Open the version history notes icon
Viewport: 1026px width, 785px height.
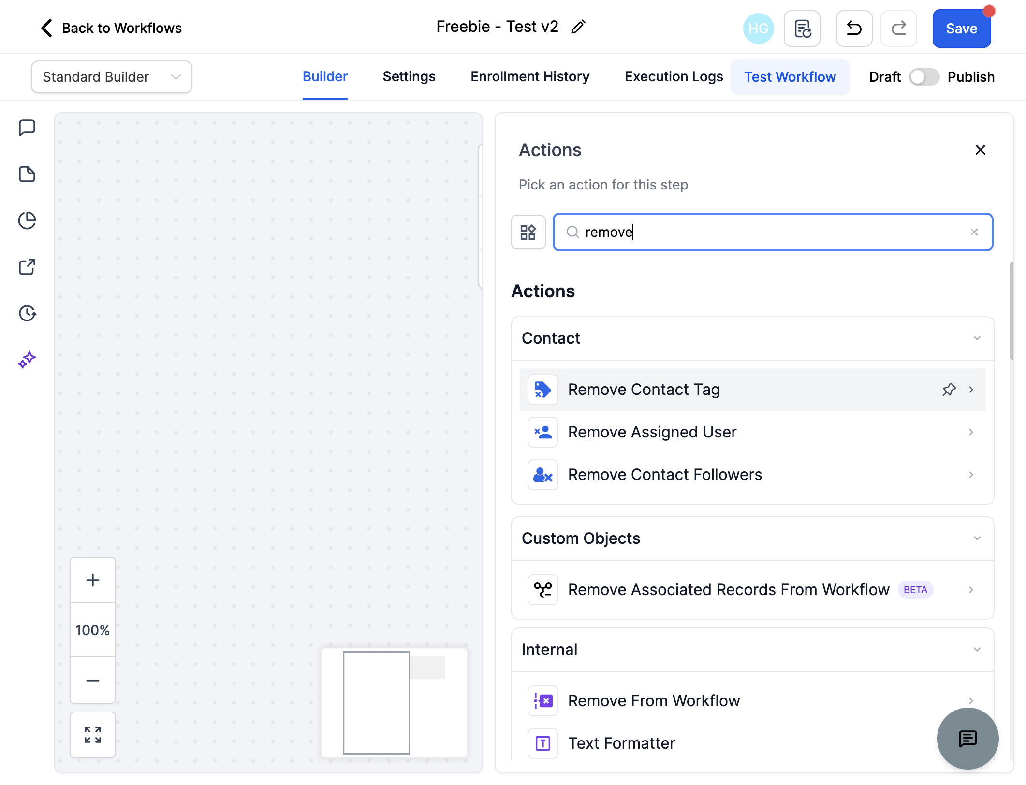(802, 29)
